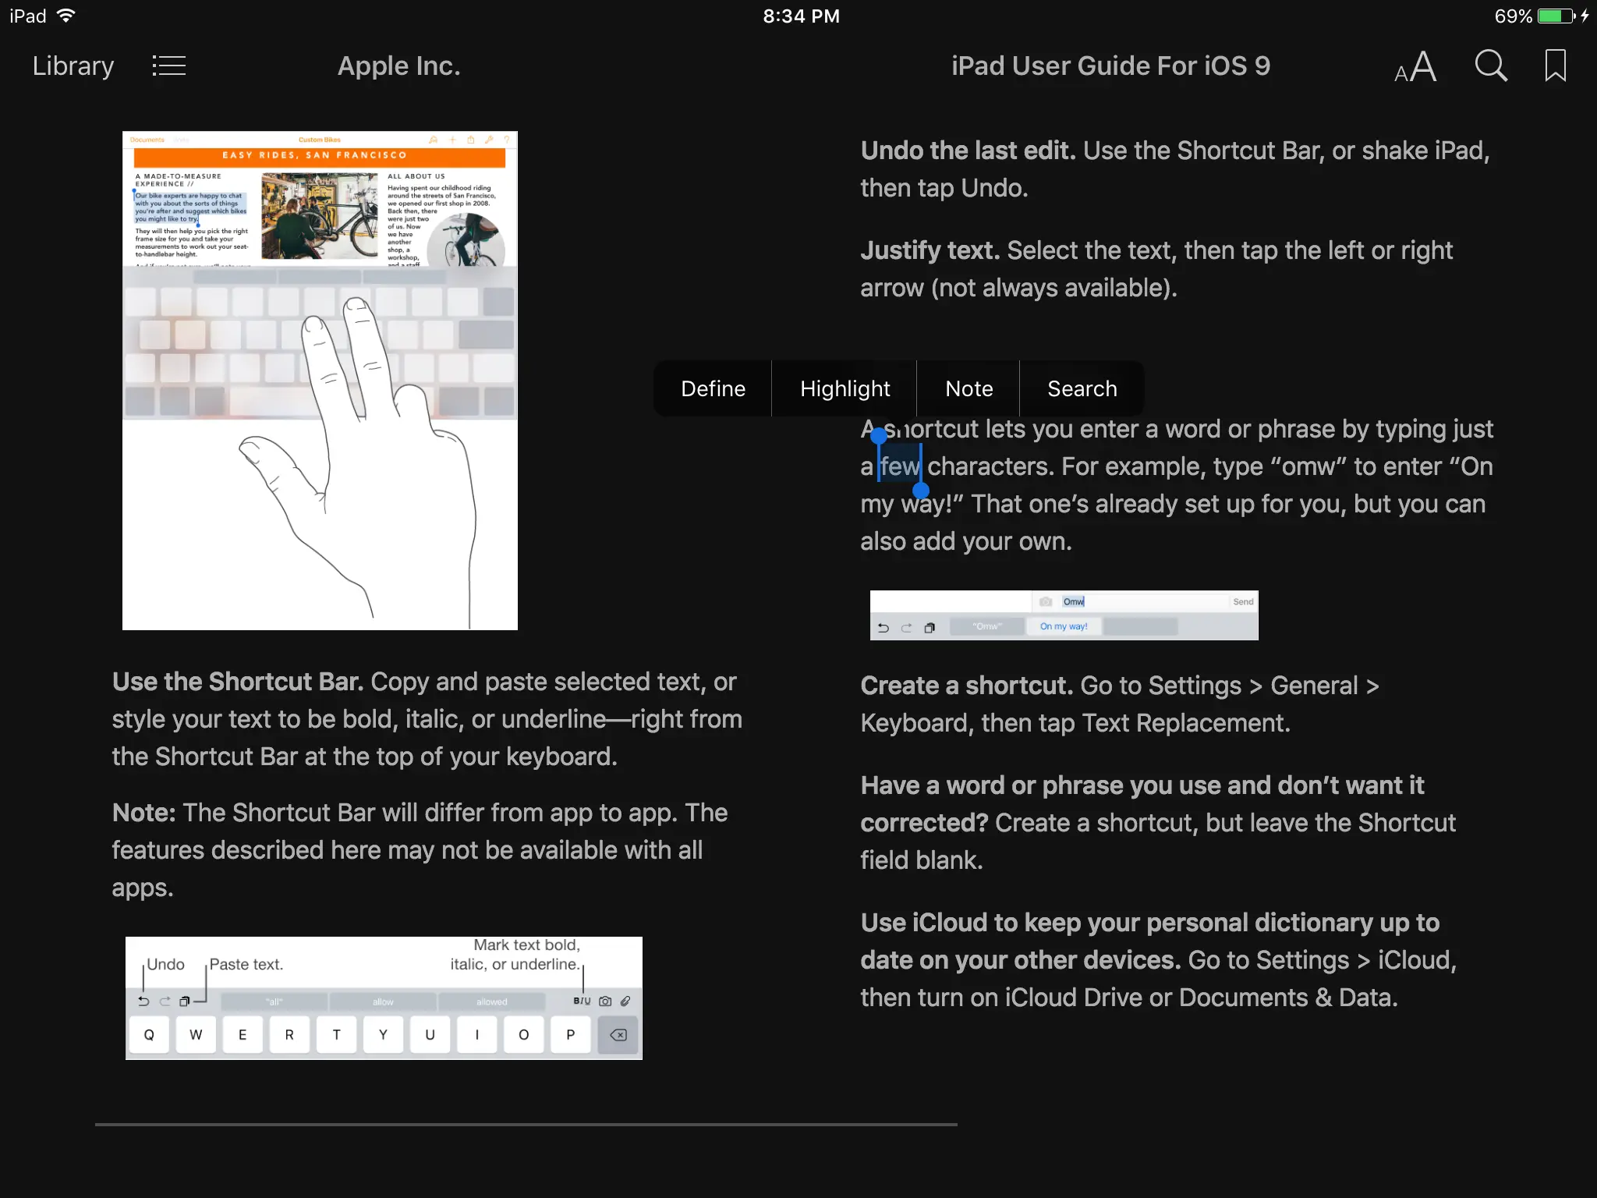Screen dimensions: 1597x1198
Task: Choose Highlight for the selected text
Action: click(x=845, y=388)
